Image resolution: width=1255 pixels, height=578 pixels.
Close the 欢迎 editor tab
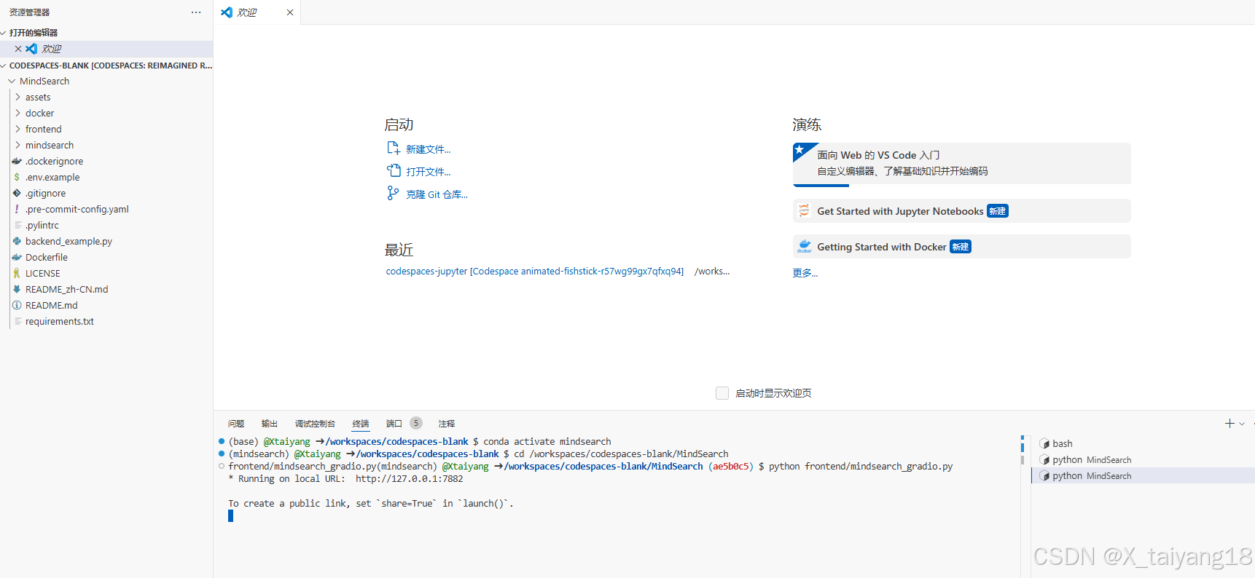[290, 12]
